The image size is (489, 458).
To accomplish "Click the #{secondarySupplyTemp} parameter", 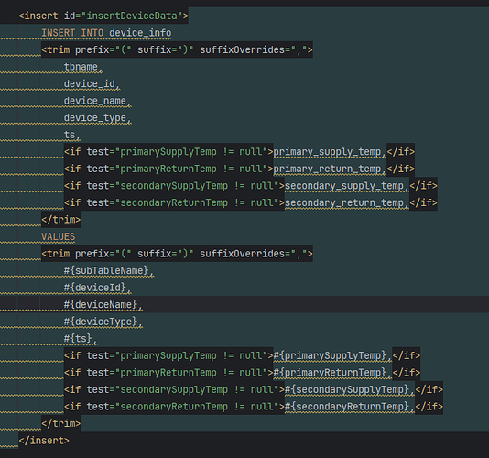I will pyautogui.click(x=349, y=389).
